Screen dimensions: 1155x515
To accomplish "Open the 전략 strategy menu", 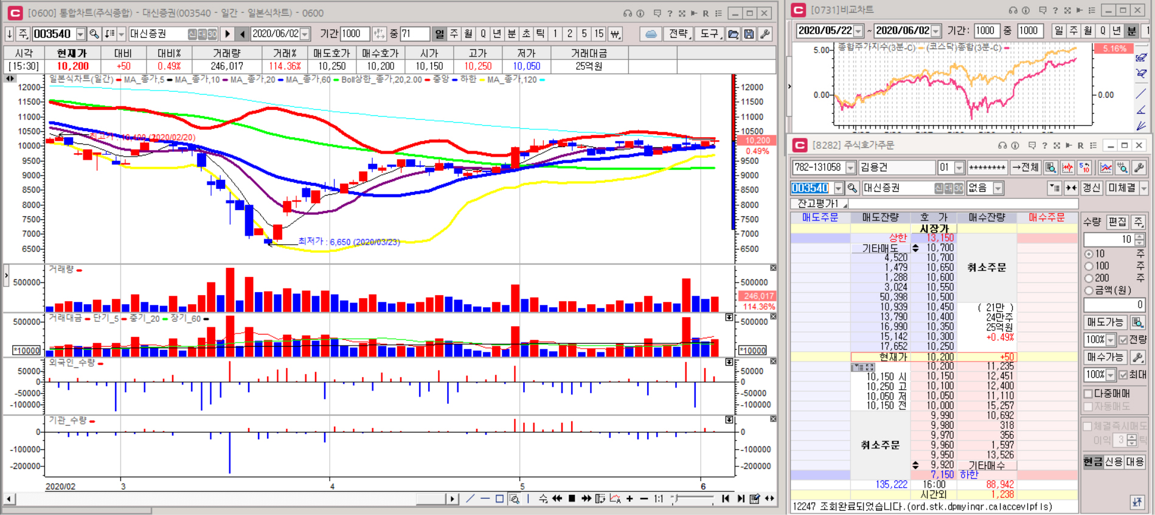I will point(679,34).
